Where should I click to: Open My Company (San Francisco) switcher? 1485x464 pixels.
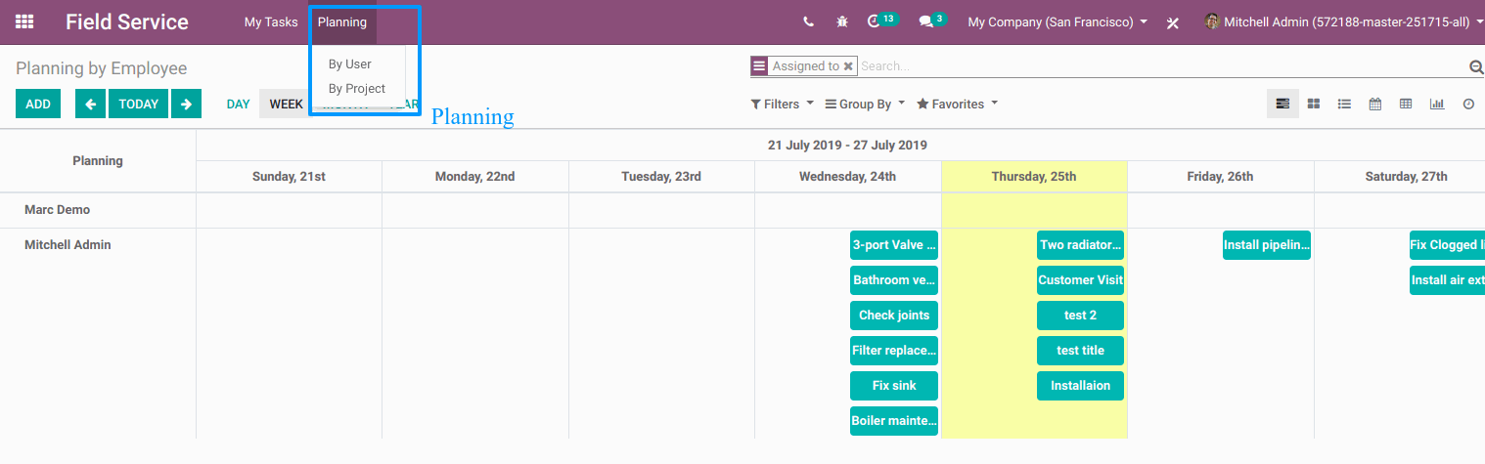(1057, 21)
